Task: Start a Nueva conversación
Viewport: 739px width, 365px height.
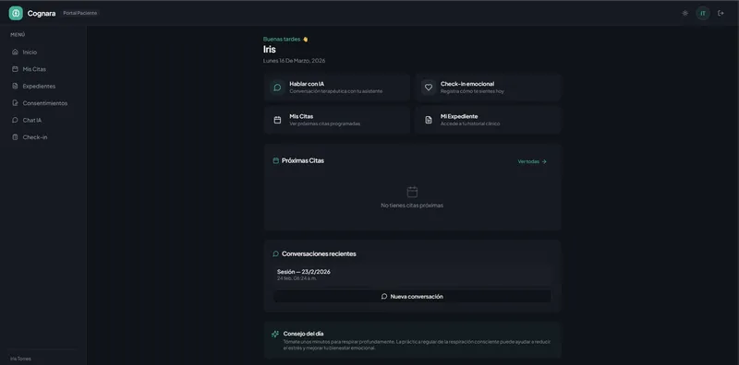Action: point(412,296)
